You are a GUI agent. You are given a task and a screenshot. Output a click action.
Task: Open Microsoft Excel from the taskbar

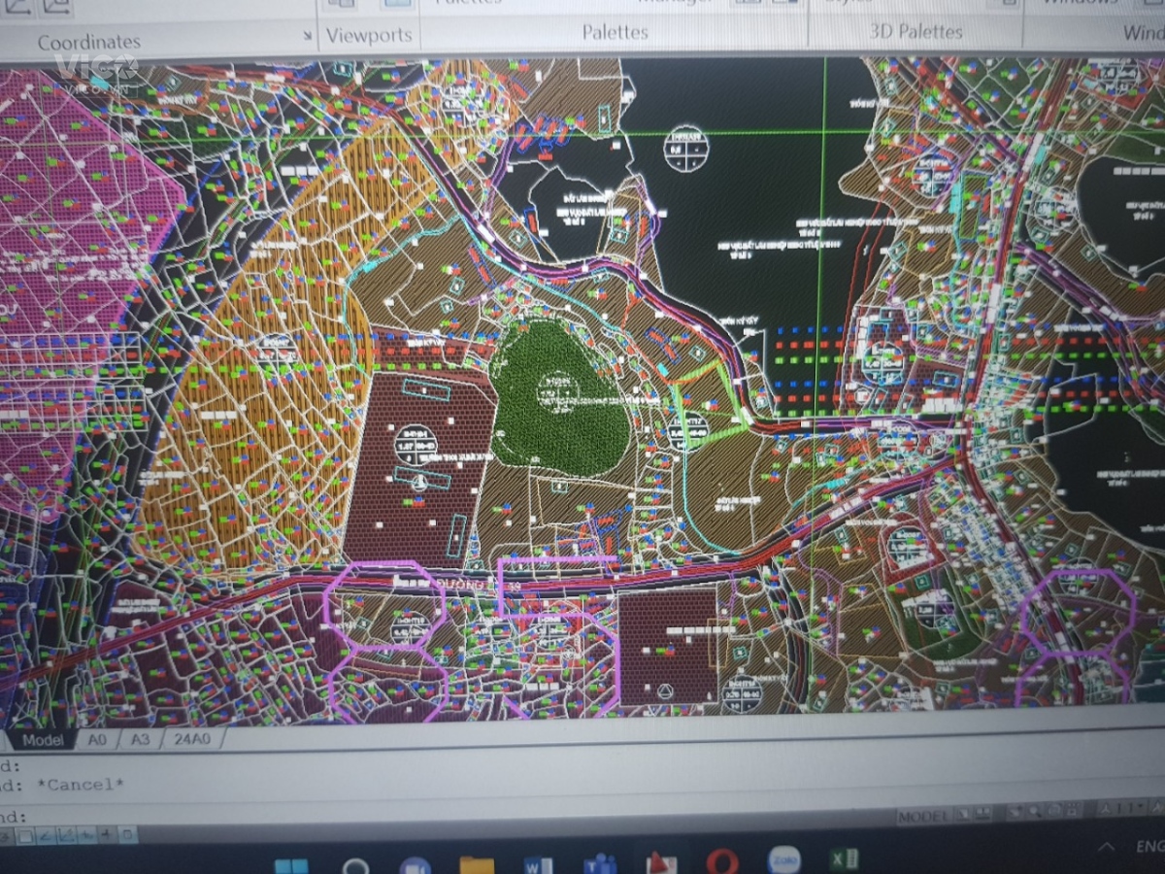click(x=845, y=858)
